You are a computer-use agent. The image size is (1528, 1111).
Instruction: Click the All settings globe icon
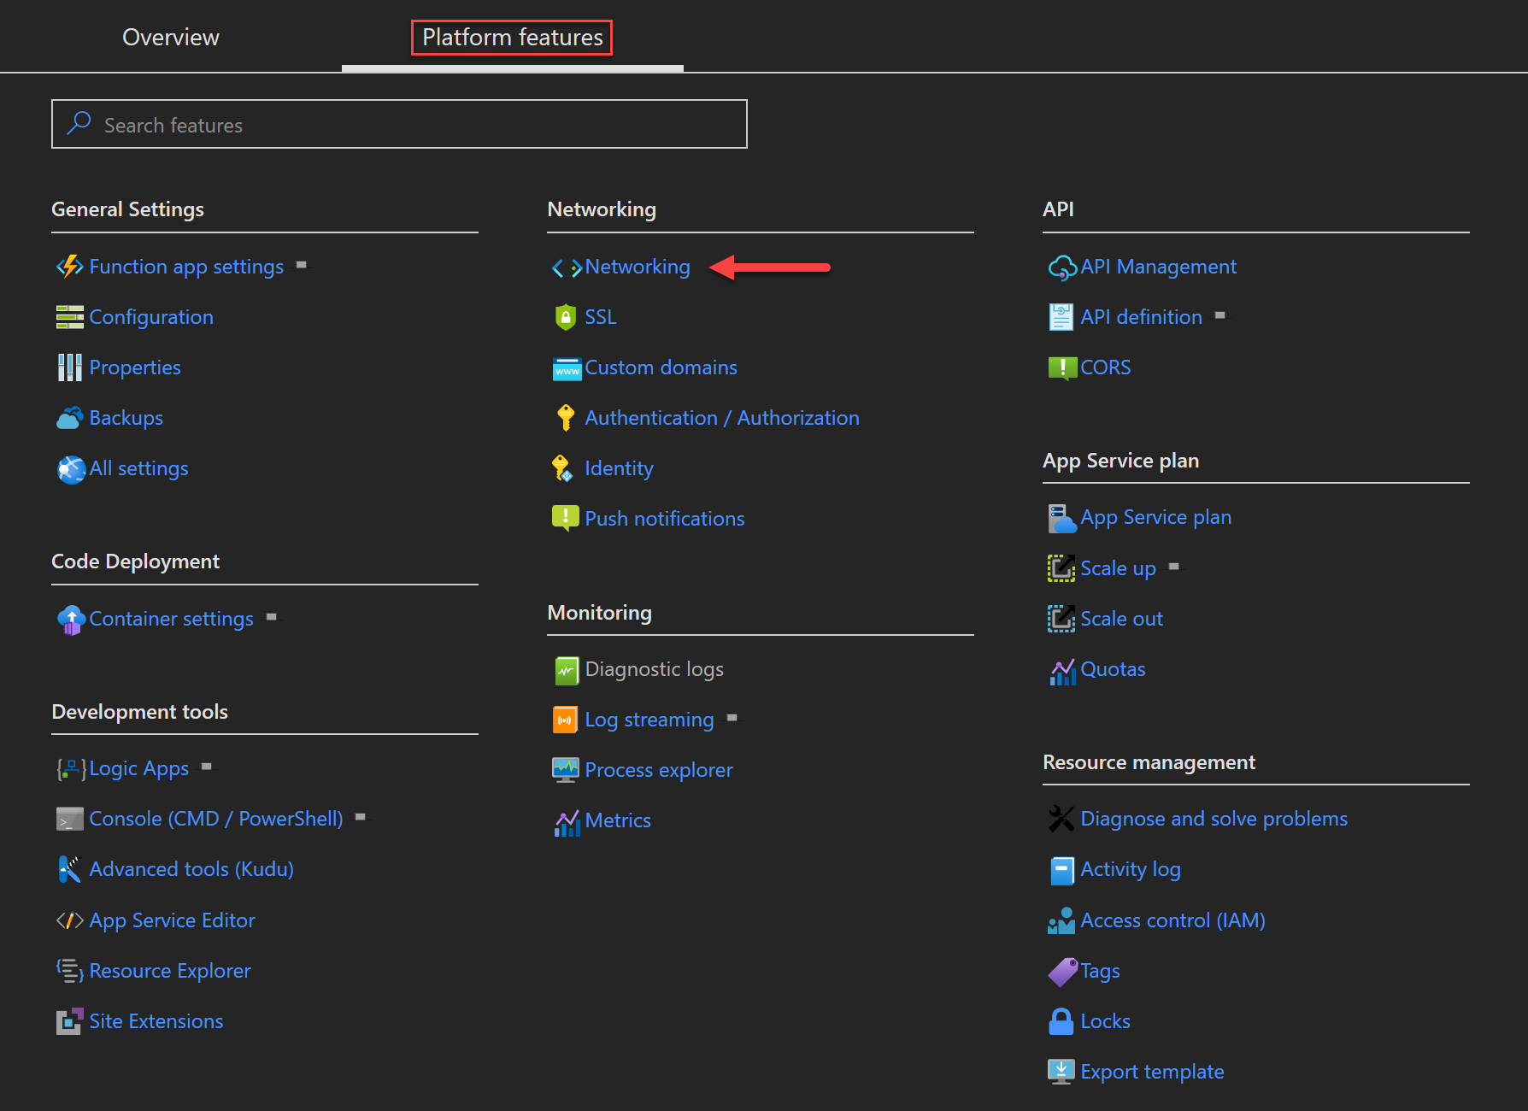tap(71, 469)
